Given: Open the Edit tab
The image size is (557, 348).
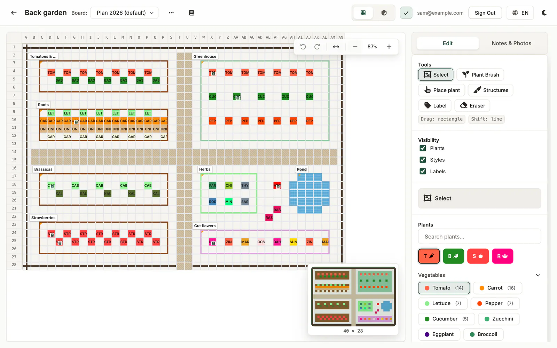Looking at the screenshot, I should click(x=447, y=43).
